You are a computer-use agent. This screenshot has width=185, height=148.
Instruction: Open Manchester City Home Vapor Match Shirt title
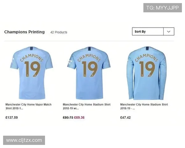tap(28, 106)
